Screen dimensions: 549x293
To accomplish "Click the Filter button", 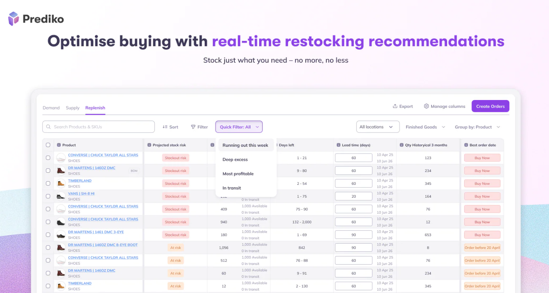I will 199,127.
